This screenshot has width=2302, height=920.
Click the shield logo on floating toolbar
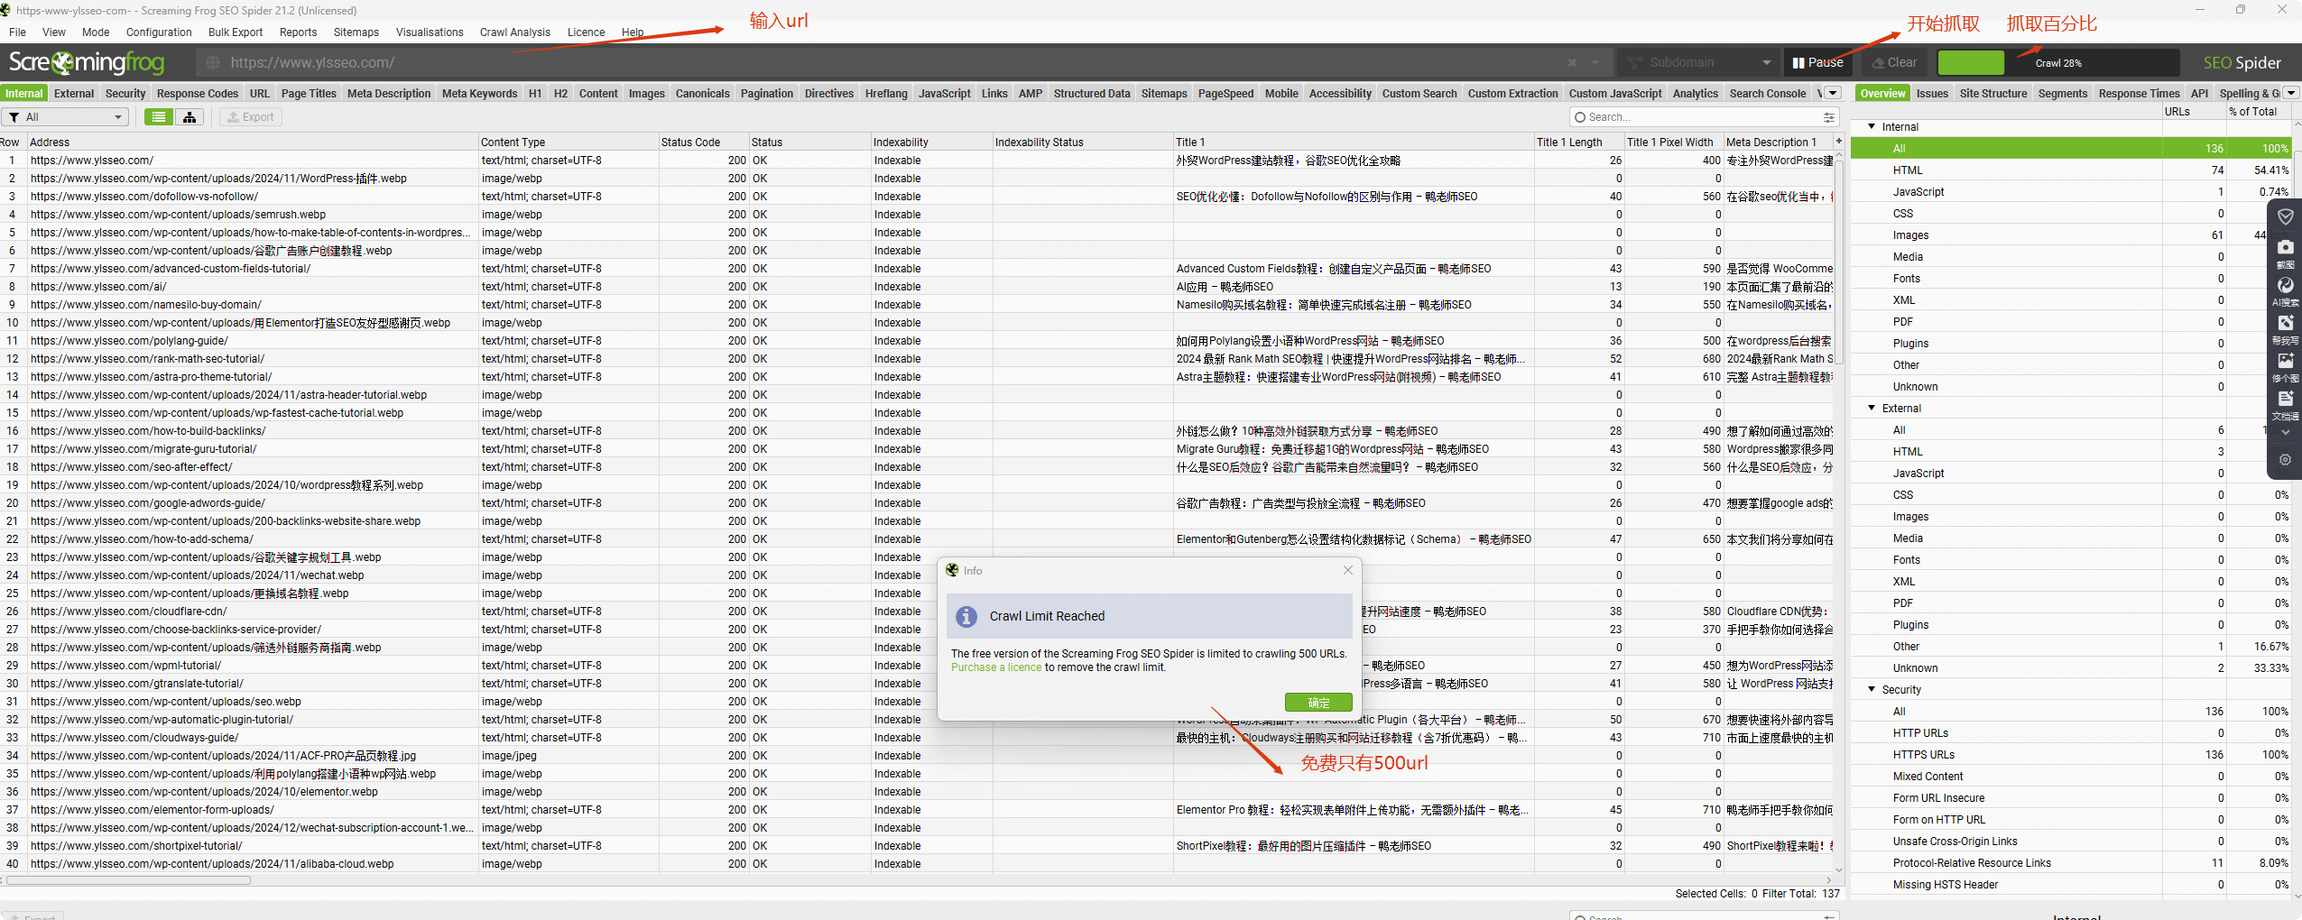click(2285, 216)
